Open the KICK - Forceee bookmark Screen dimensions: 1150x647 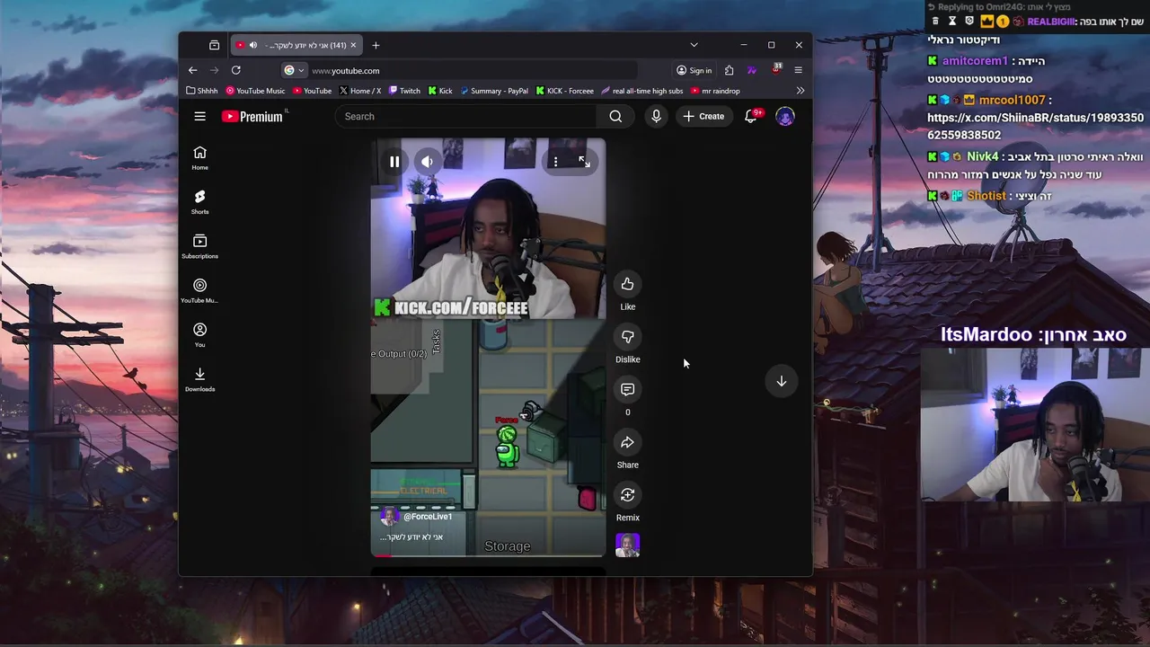click(564, 91)
